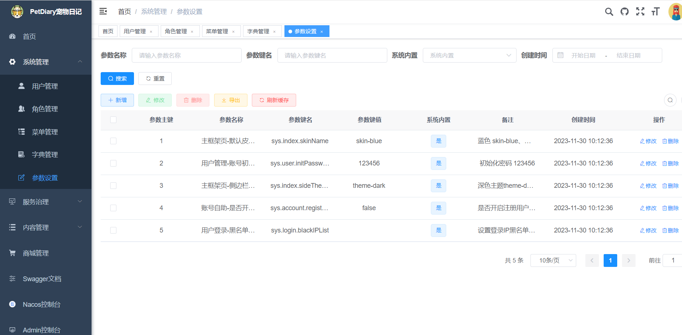
Task: Open the user avatar menu
Action: 675,12
